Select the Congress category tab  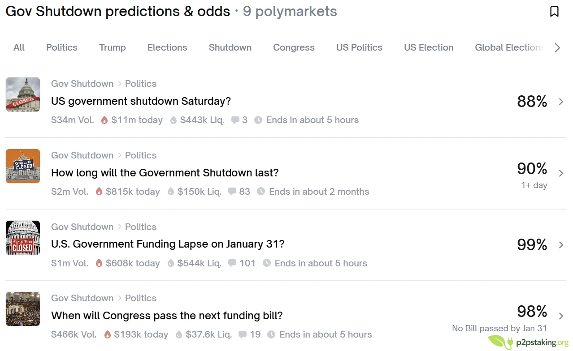(294, 47)
